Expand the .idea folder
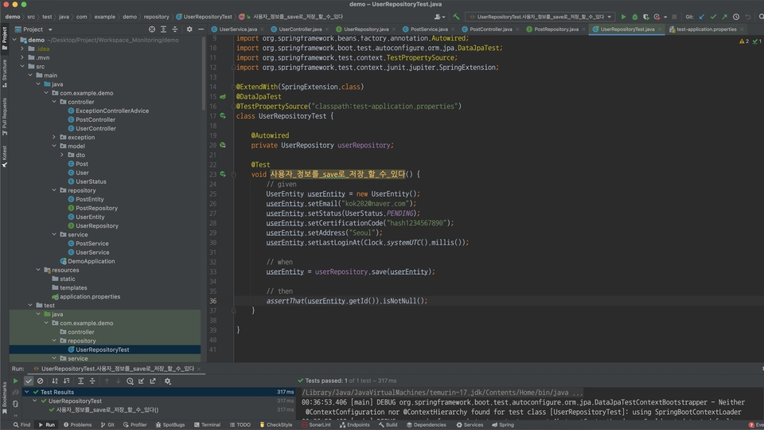Viewport: 764px width, 430px height. tap(22, 49)
